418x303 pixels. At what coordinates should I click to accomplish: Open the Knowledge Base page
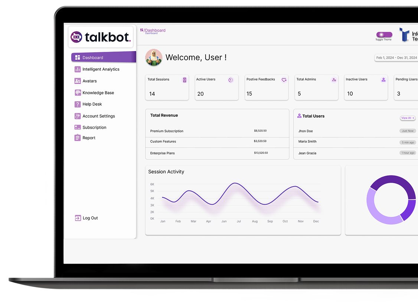(x=98, y=93)
